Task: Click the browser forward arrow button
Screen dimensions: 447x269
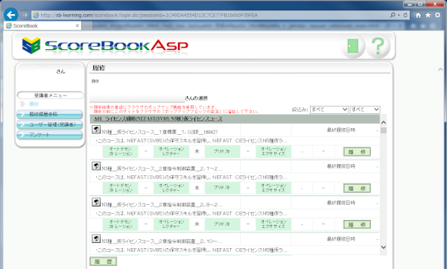Action: [25, 15]
